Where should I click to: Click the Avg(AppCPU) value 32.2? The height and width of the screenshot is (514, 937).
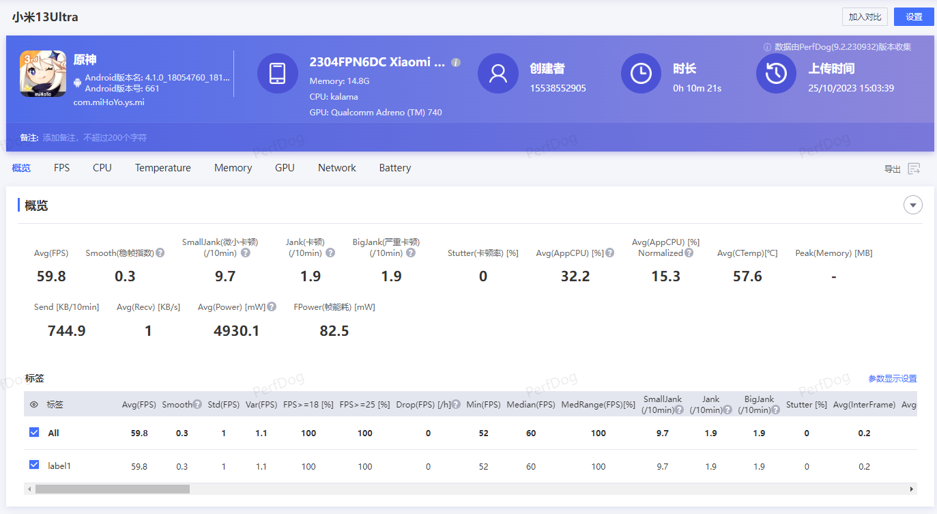575,276
